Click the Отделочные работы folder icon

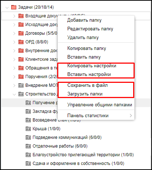coord(28,146)
